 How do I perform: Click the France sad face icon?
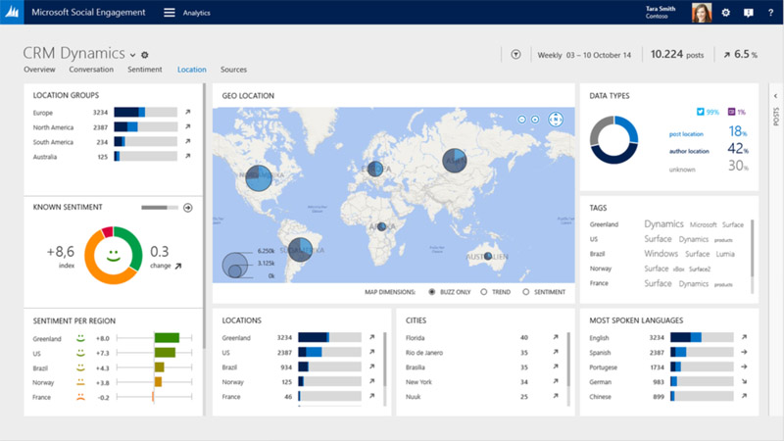click(80, 397)
